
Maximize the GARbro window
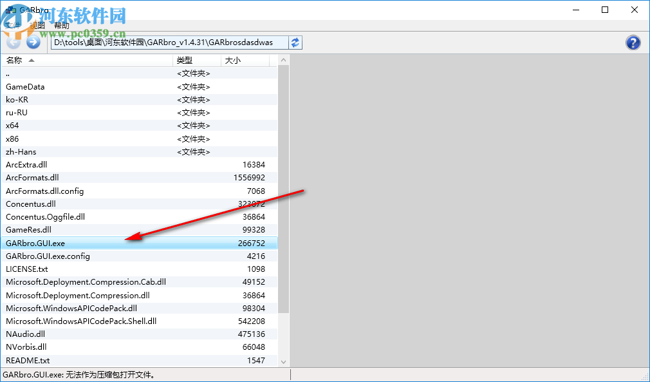click(605, 10)
